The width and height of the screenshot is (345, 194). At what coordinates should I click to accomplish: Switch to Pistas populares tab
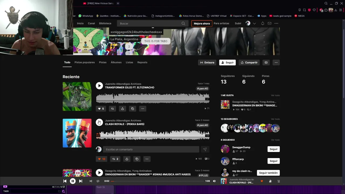click(85, 62)
